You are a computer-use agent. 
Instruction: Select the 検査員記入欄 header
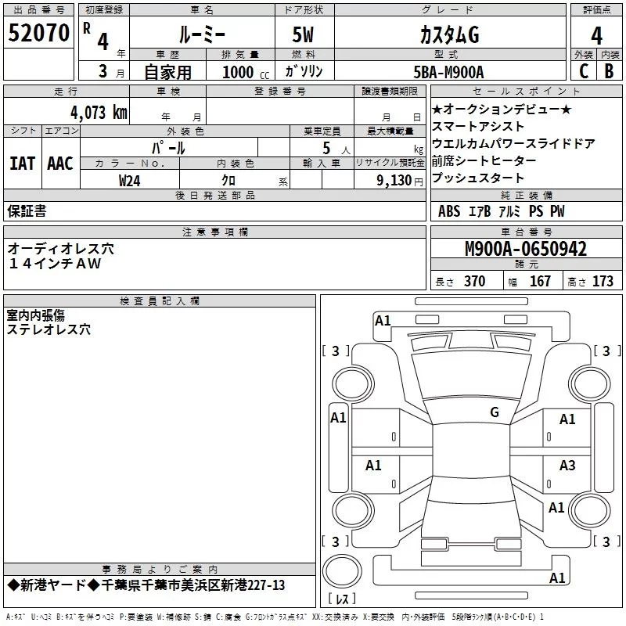pyautogui.click(x=160, y=301)
